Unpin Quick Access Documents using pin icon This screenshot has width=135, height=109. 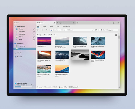[x=34, y=32]
